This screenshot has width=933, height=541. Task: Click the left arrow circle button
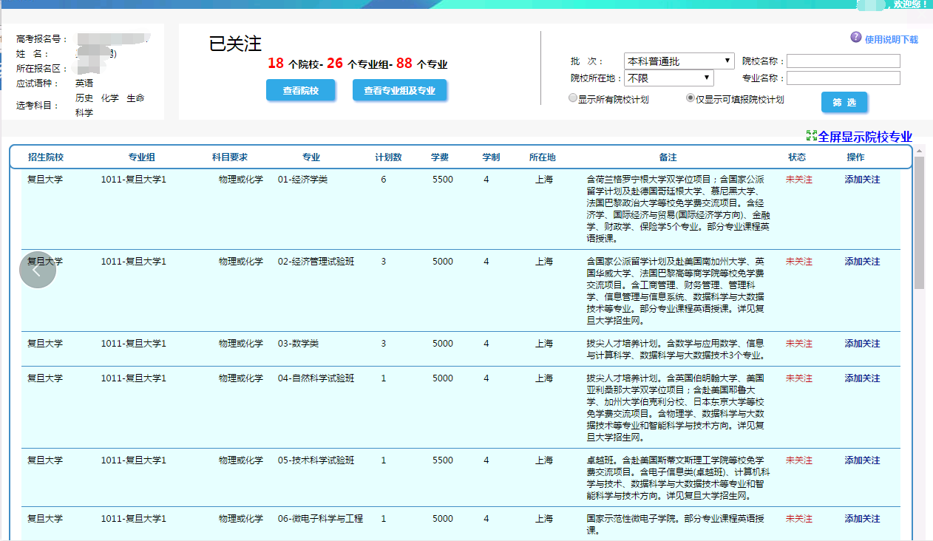tap(38, 270)
